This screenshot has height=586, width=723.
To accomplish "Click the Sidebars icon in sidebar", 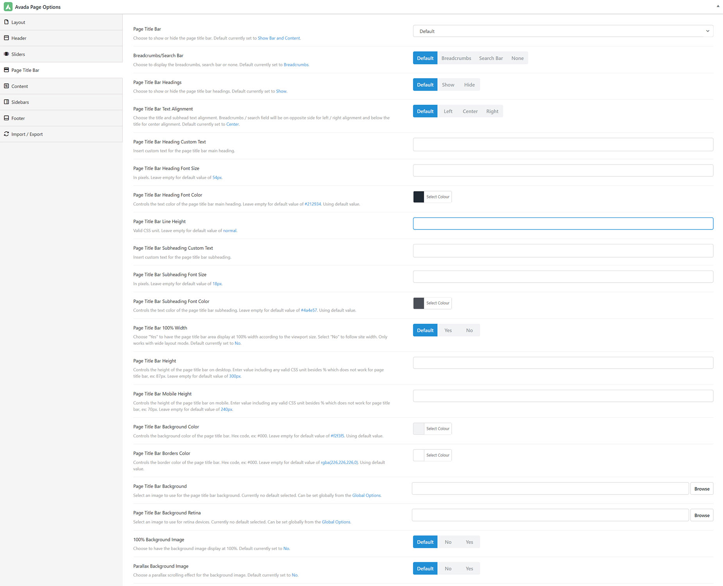I will coord(6,102).
